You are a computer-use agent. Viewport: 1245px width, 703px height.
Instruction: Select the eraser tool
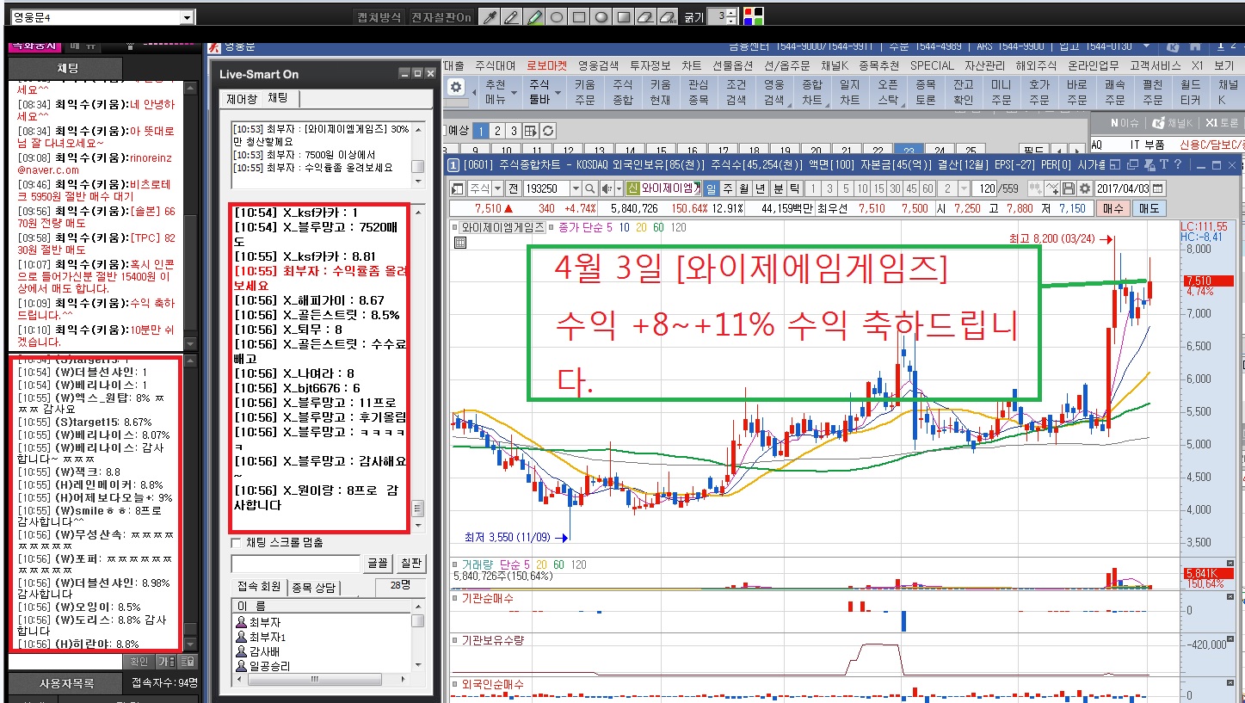645,17
